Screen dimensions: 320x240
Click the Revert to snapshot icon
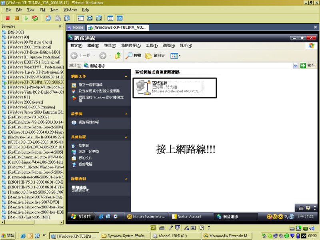click(x=58, y=18)
